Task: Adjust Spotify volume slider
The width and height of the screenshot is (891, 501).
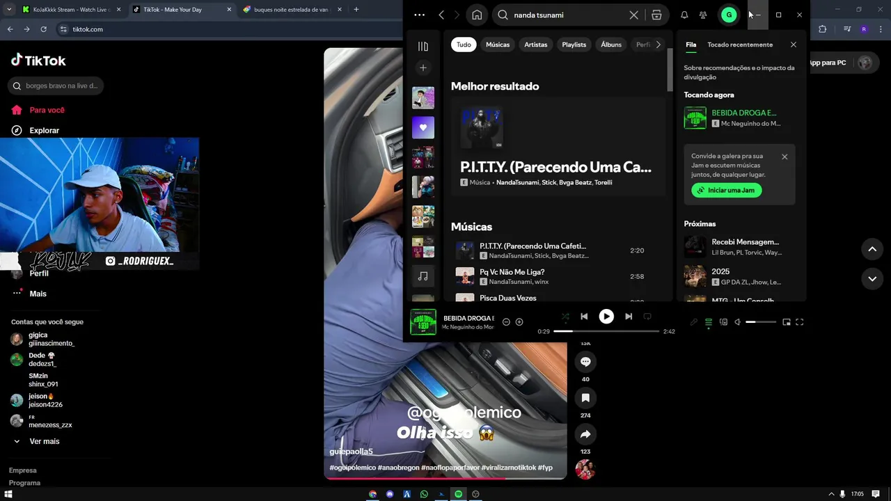Action: pos(761,322)
